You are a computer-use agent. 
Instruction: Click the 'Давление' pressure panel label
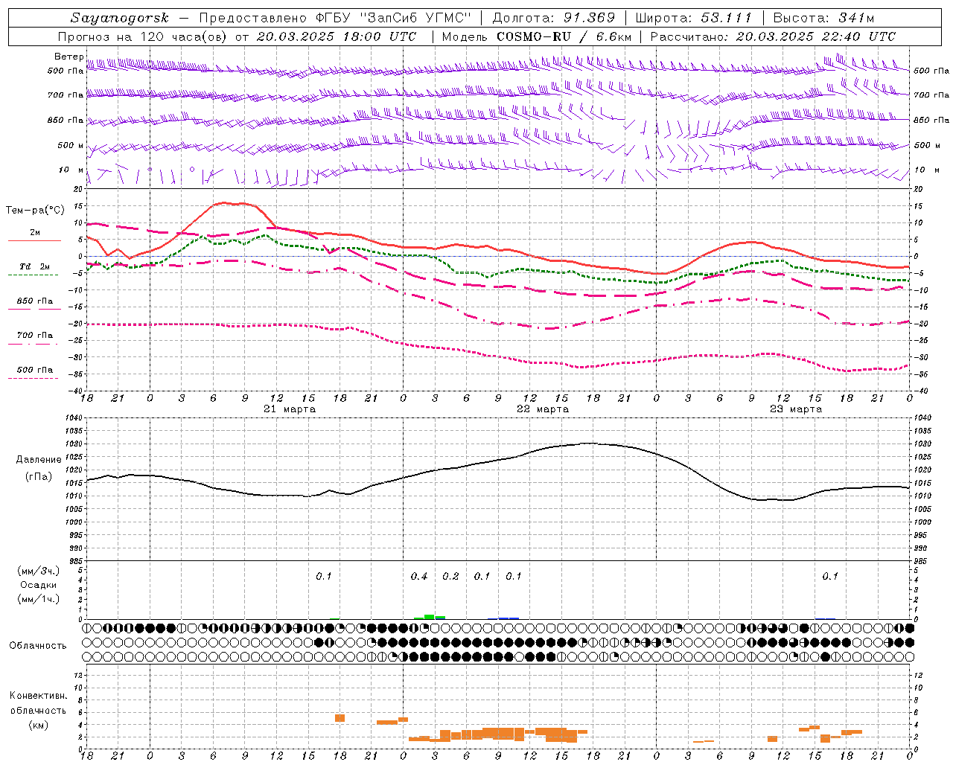(x=39, y=460)
